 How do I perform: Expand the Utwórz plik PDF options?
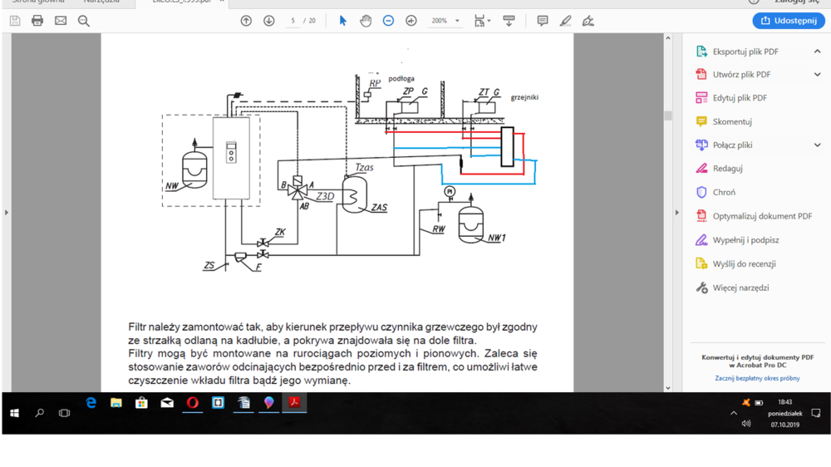click(x=817, y=75)
